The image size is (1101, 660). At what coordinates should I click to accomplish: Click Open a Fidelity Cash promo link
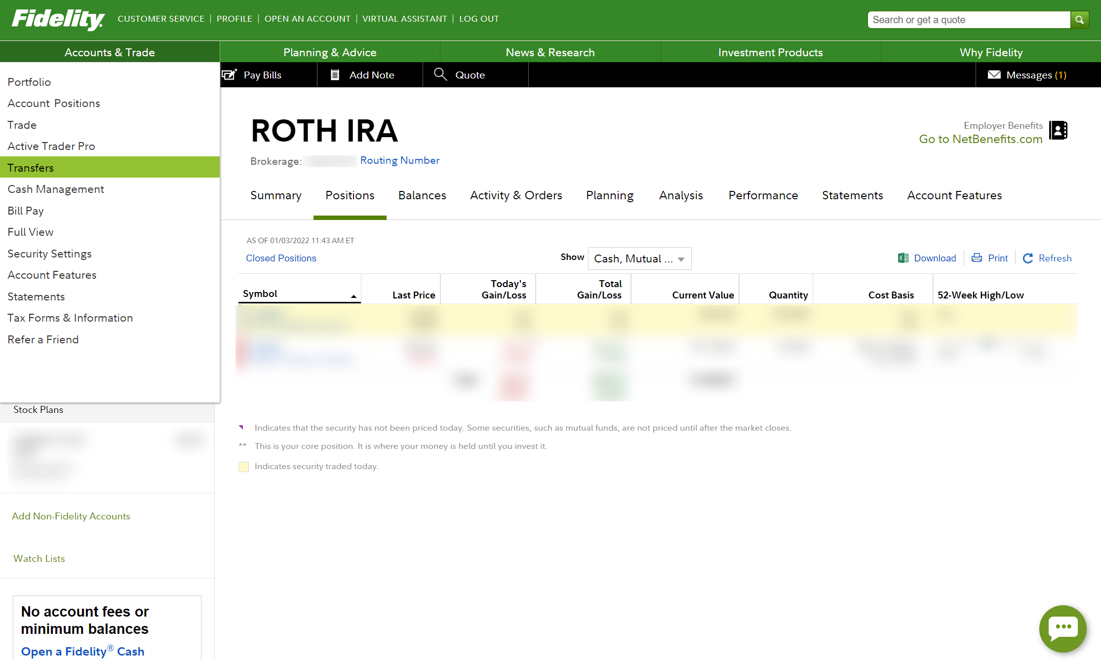point(82,651)
